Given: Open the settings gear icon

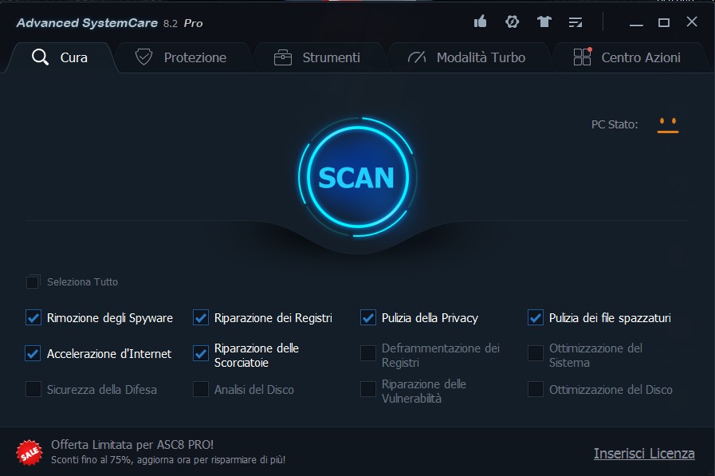Looking at the screenshot, I should point(512,22).
